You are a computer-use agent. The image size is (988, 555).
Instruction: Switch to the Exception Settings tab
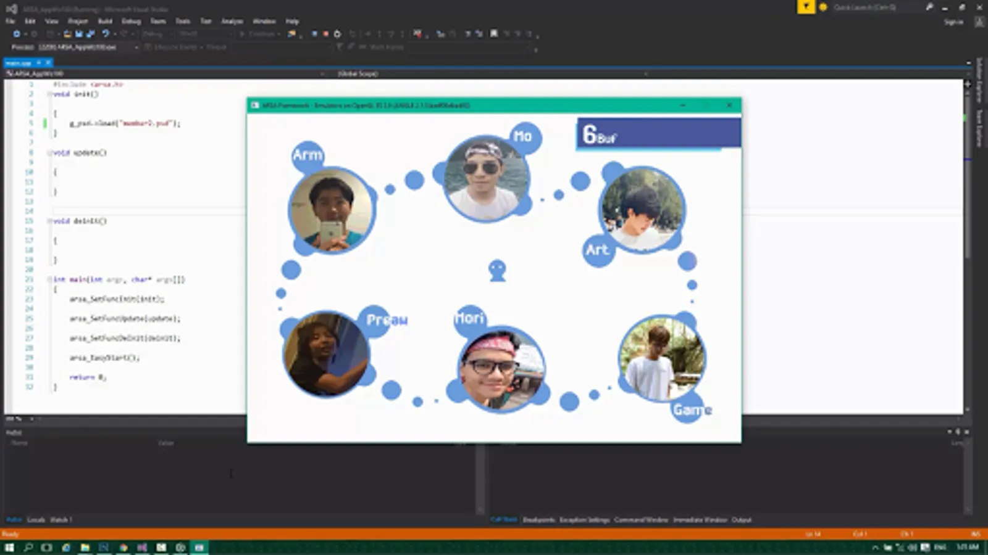[x=584, y=520]
